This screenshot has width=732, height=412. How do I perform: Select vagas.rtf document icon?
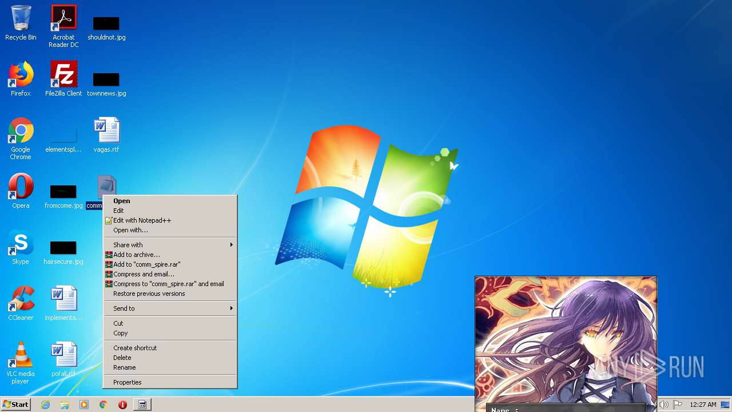[x=106, y=135]
